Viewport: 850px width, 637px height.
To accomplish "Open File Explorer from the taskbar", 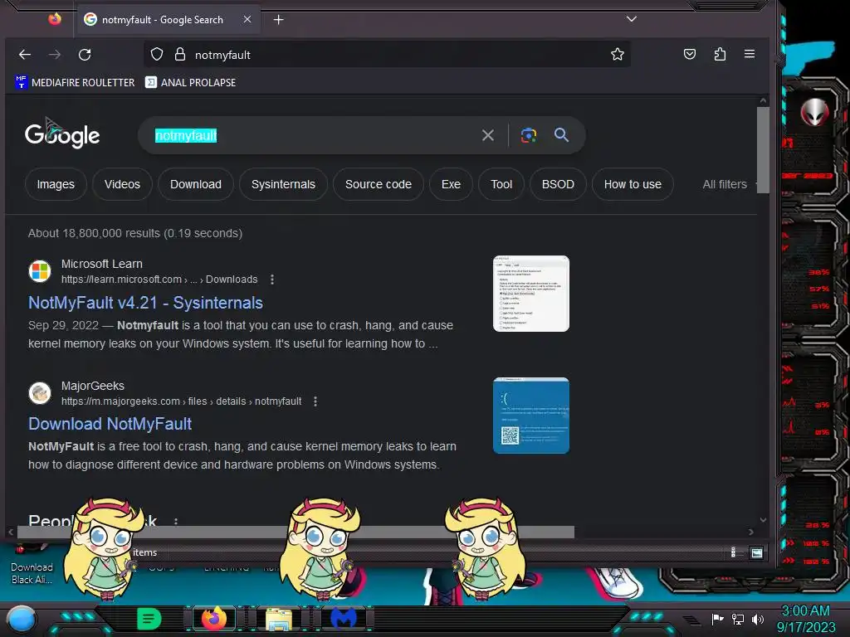I will (x=279, y=619).
